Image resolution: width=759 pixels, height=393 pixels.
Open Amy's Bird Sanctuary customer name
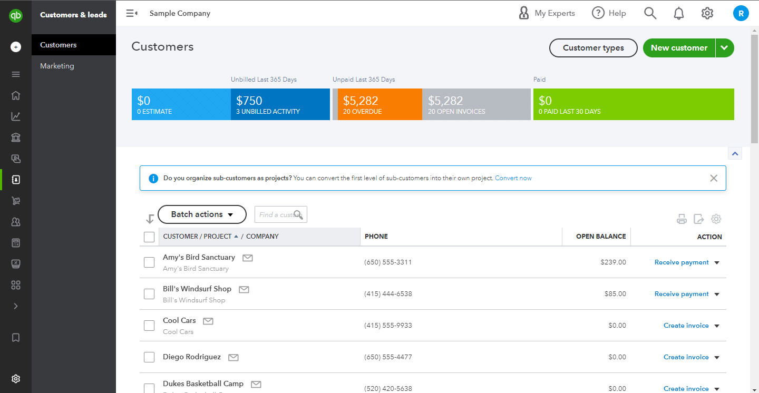click(x=199, y=257)
